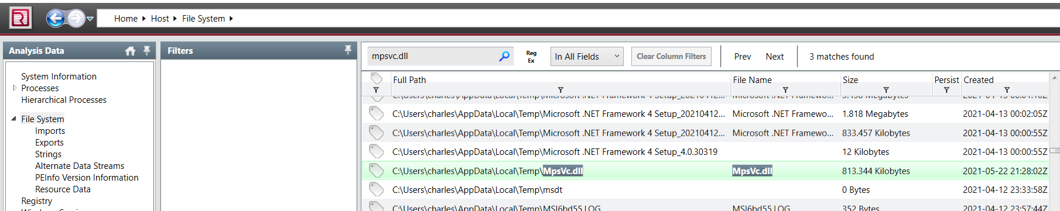Sort by the Full Path column header

409,80
